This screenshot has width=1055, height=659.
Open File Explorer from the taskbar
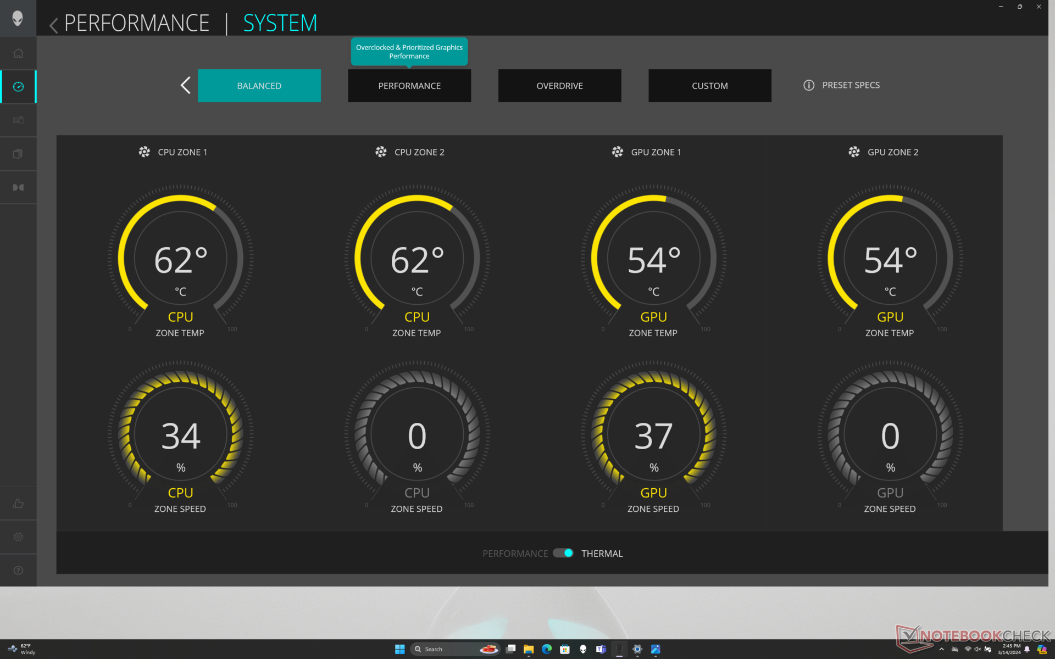(x=529, y=649)
